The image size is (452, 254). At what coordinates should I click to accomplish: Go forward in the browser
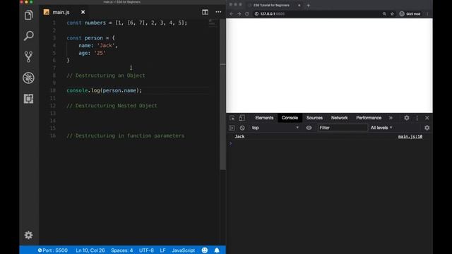(239, 14)
